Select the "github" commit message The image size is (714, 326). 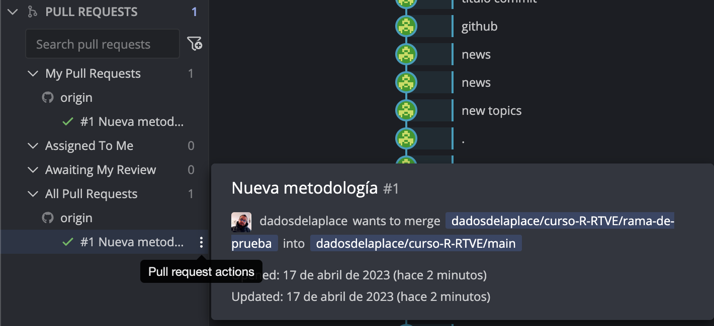(x=479, y=27)
